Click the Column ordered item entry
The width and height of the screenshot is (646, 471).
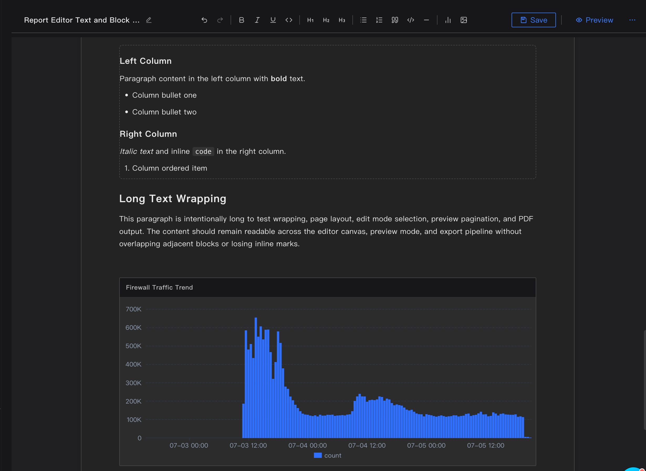pyautogui.click(x=169, y=168)
